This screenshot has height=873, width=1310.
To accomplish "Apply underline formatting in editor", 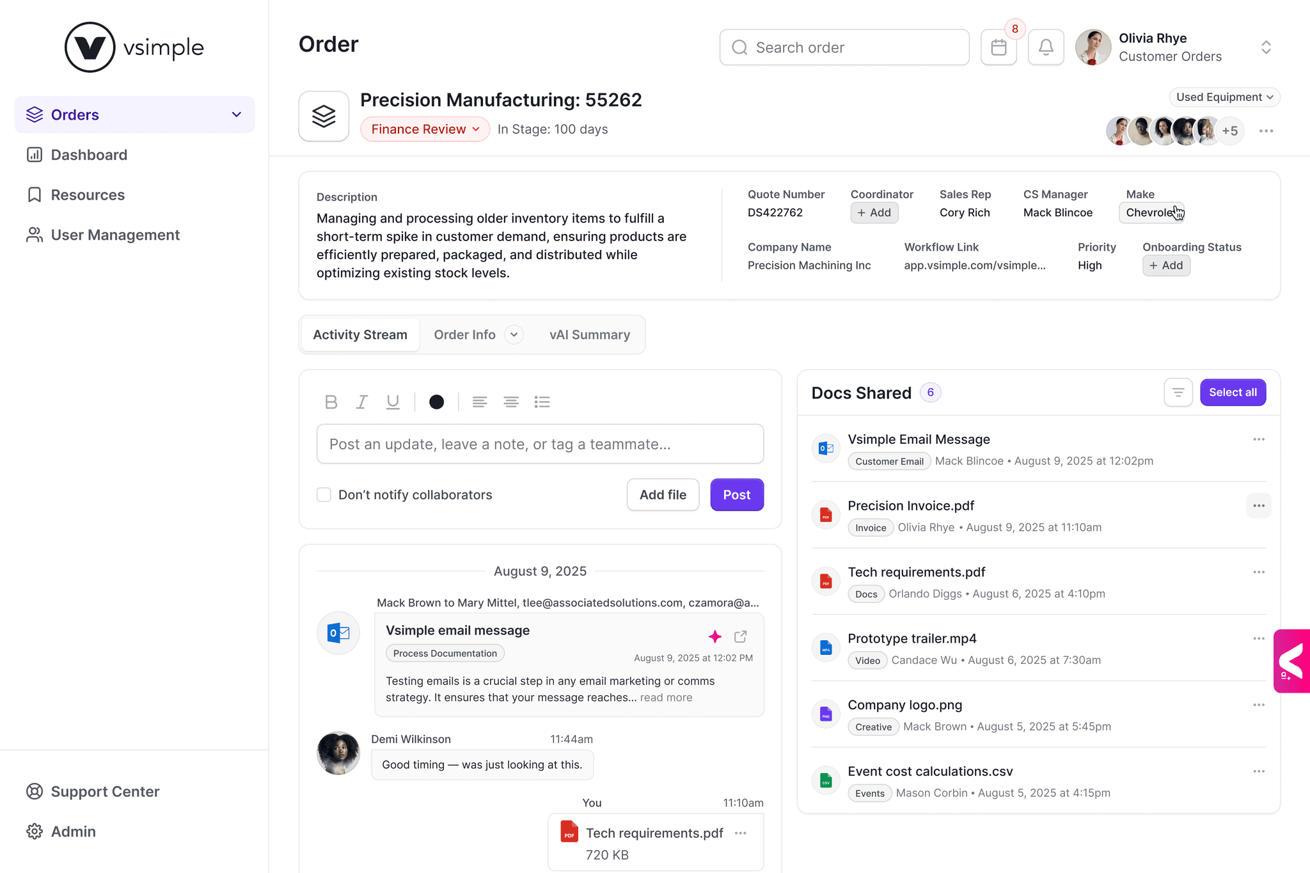I will pos(393,402).
